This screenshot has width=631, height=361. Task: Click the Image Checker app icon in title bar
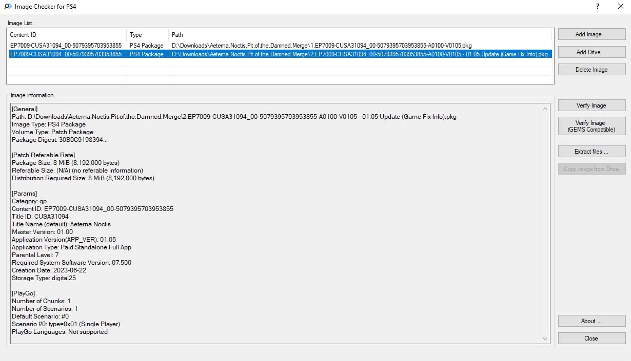click(8, 6)
